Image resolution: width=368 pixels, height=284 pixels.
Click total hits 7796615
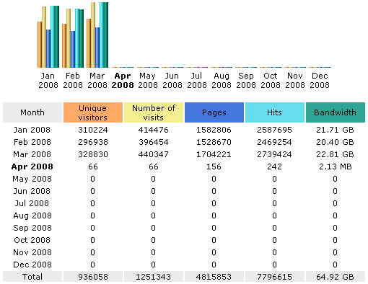[x=274, y=277]
